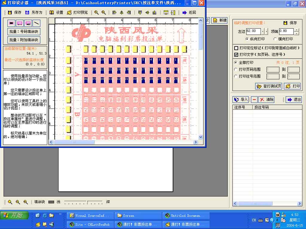306x229 pixels.
Task: Click the 返回 return arrow button
Action: [x=189, y=13]
